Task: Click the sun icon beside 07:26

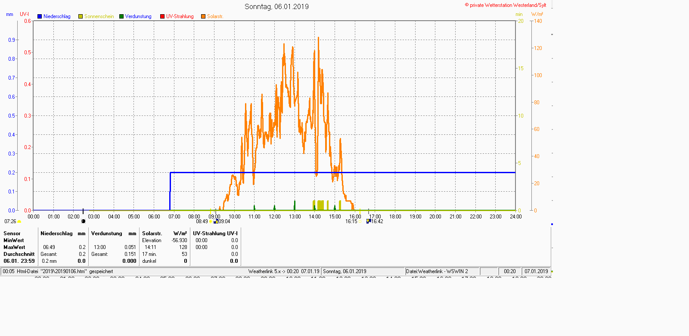Action: click(x=19, y=222)
